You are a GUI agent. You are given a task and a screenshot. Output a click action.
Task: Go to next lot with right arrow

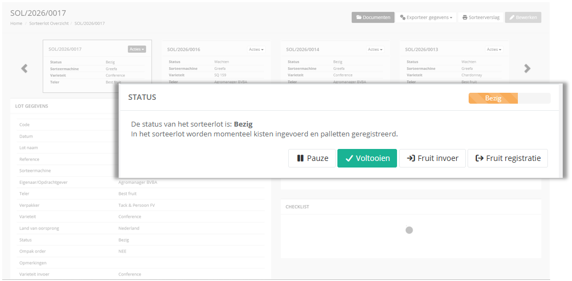pos(527,68)
